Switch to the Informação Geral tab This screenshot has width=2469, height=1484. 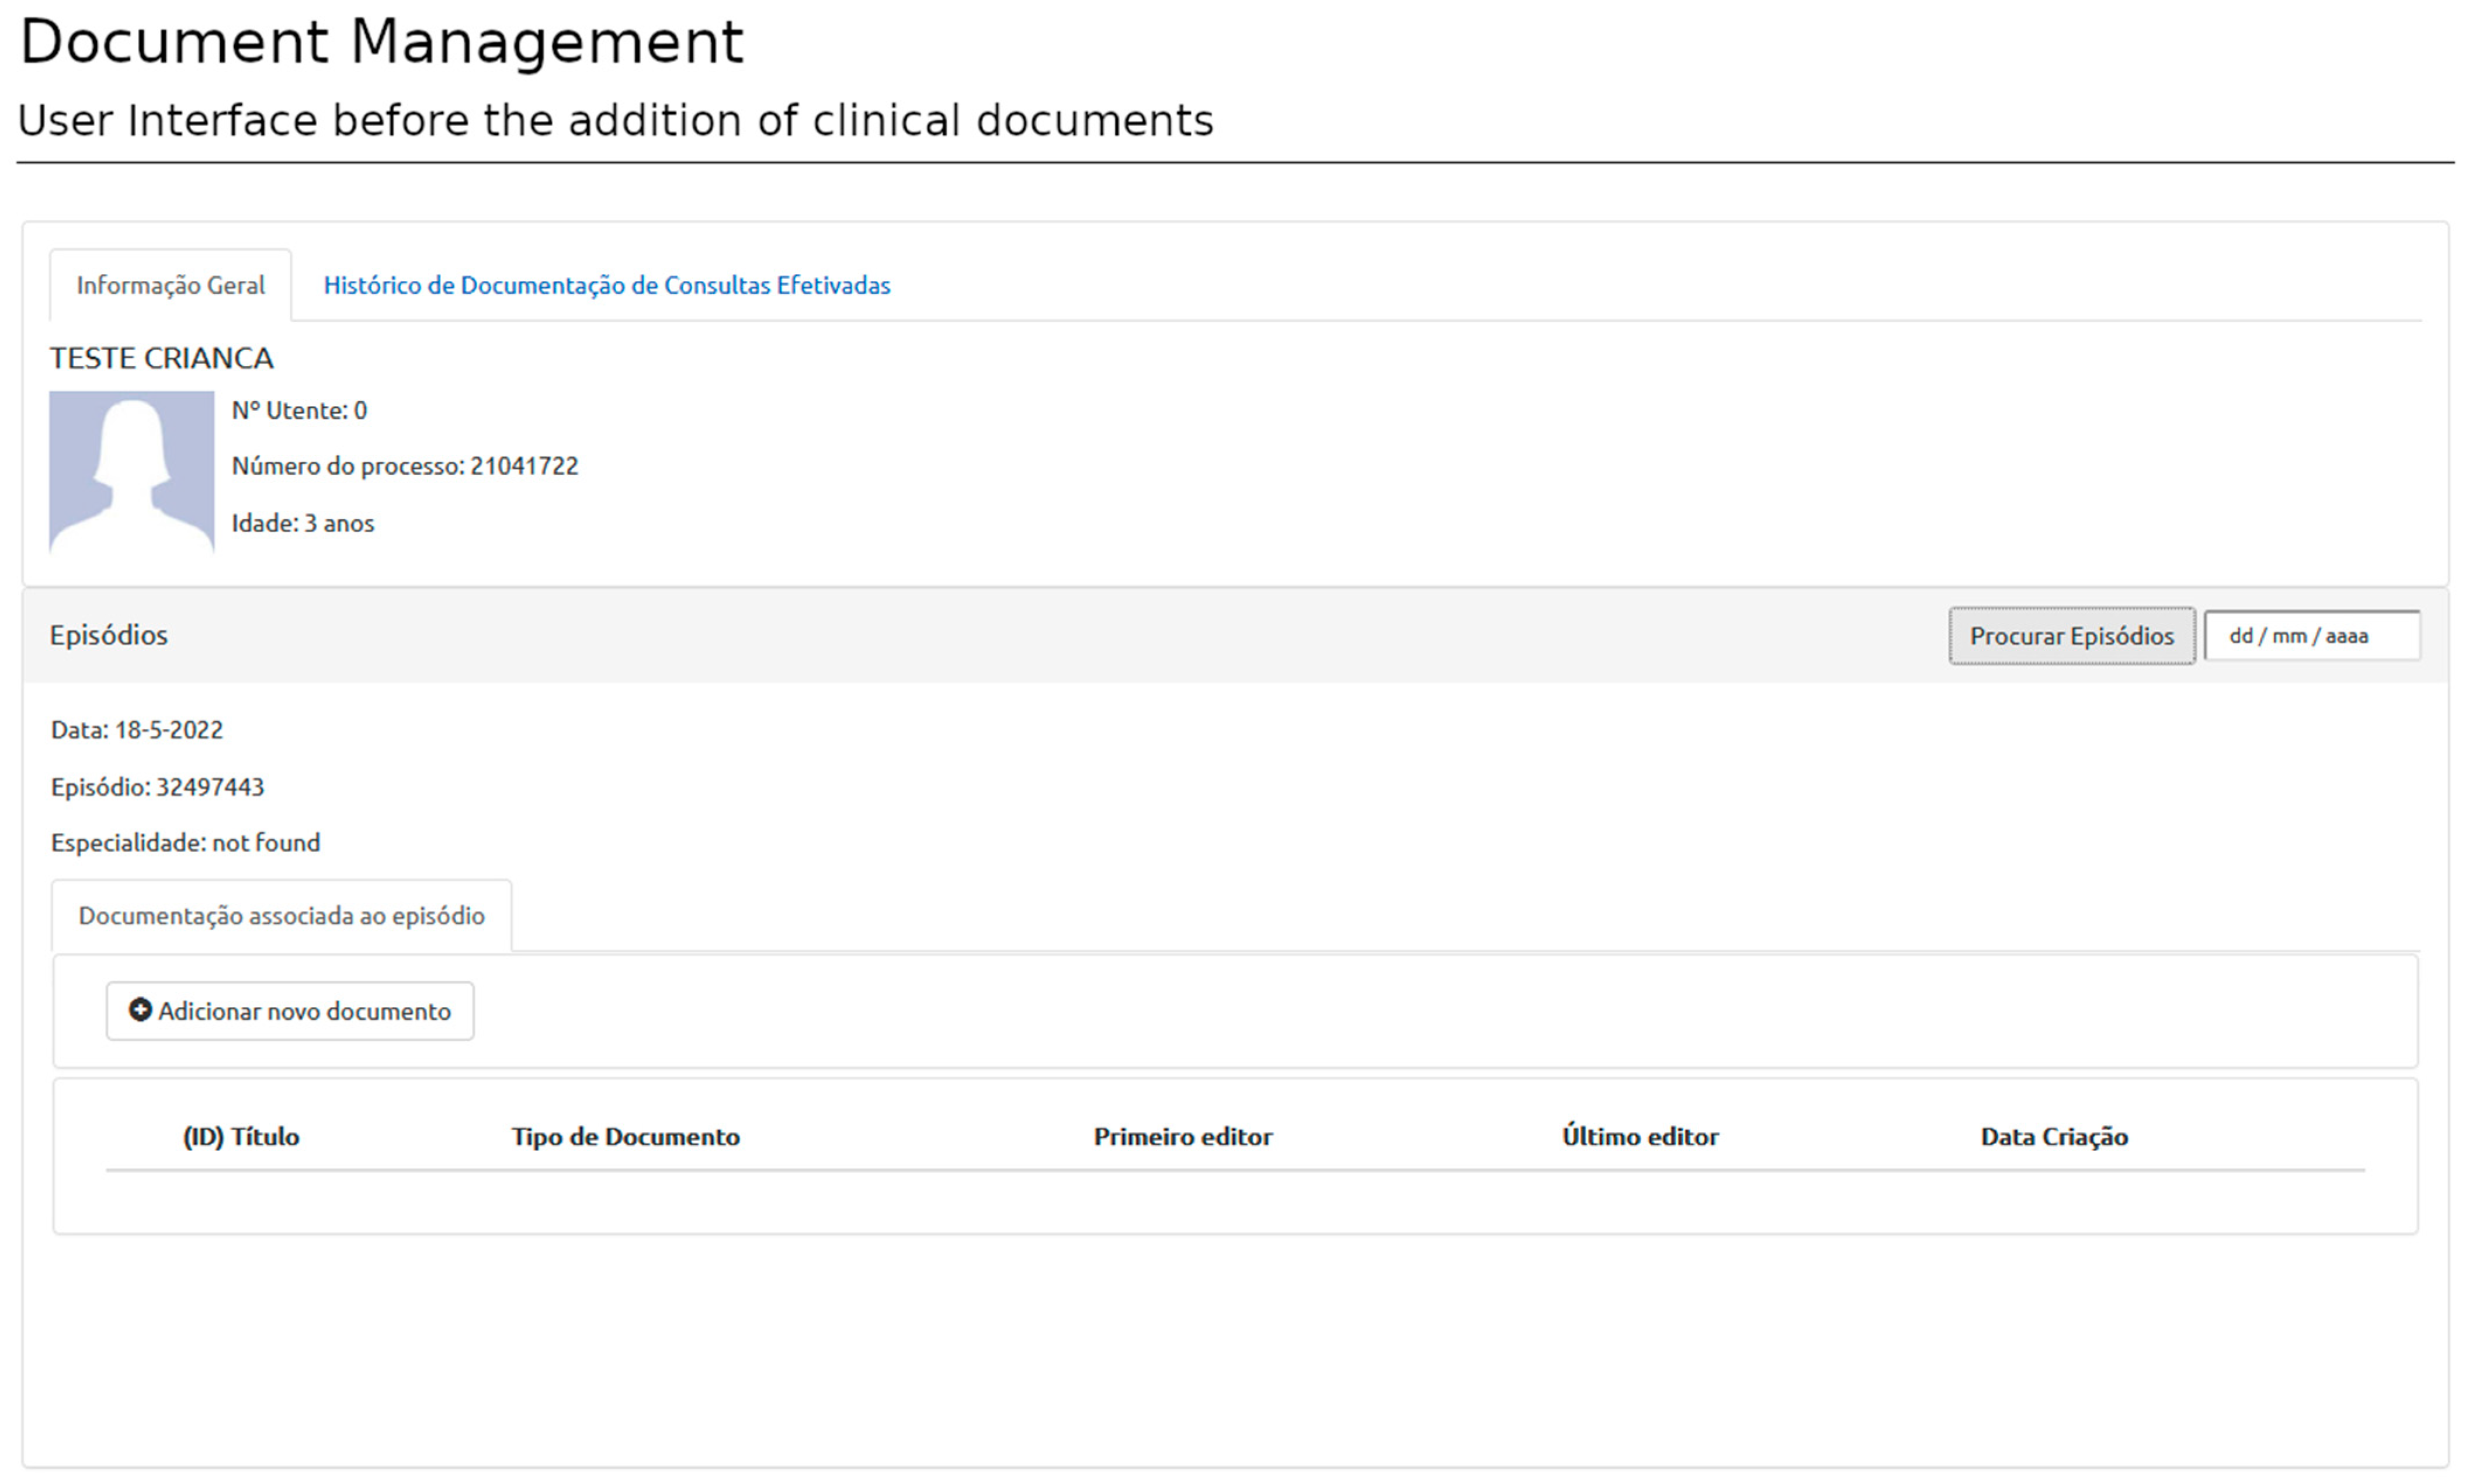tap(170, 285)
